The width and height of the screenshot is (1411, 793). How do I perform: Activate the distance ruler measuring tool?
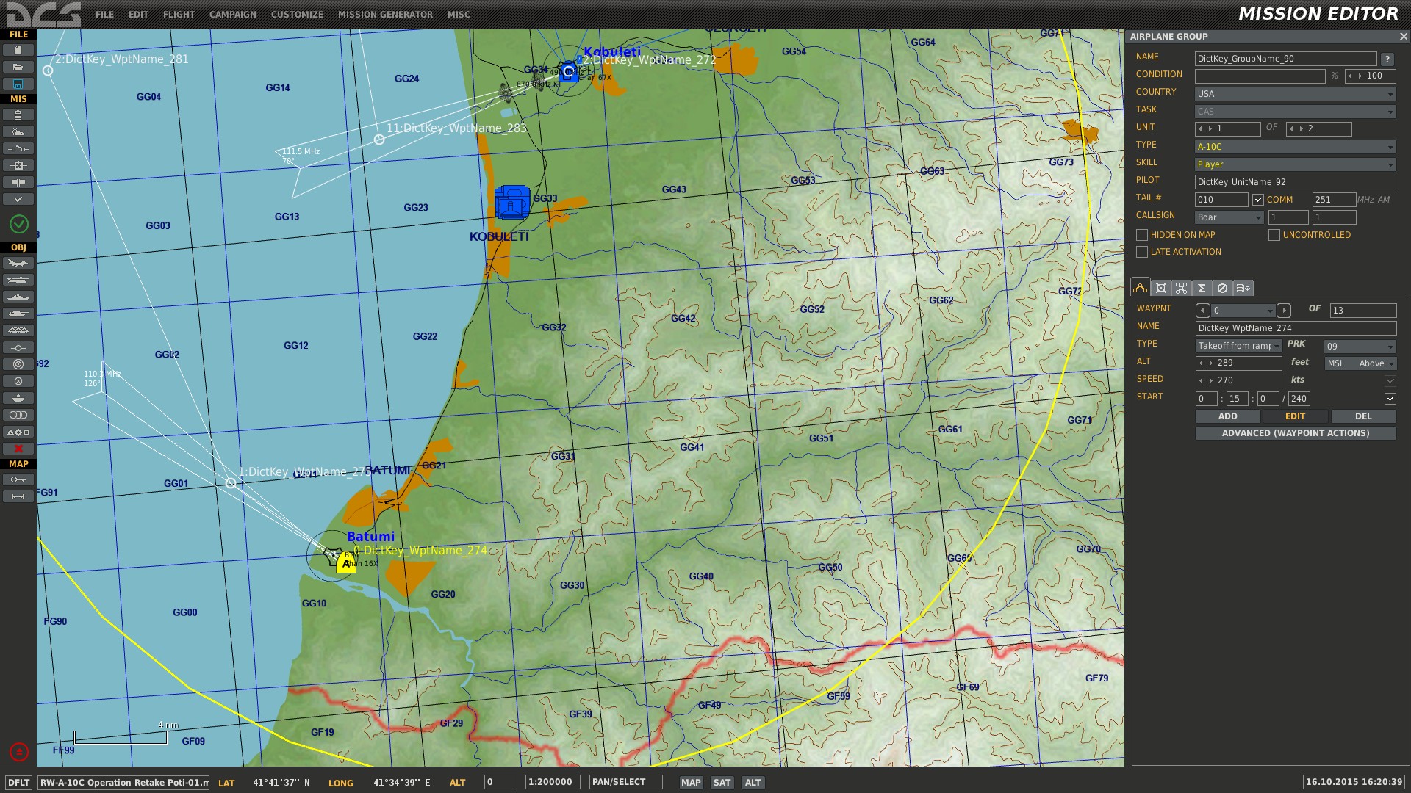pyautogui.click(x=18, y=496)
